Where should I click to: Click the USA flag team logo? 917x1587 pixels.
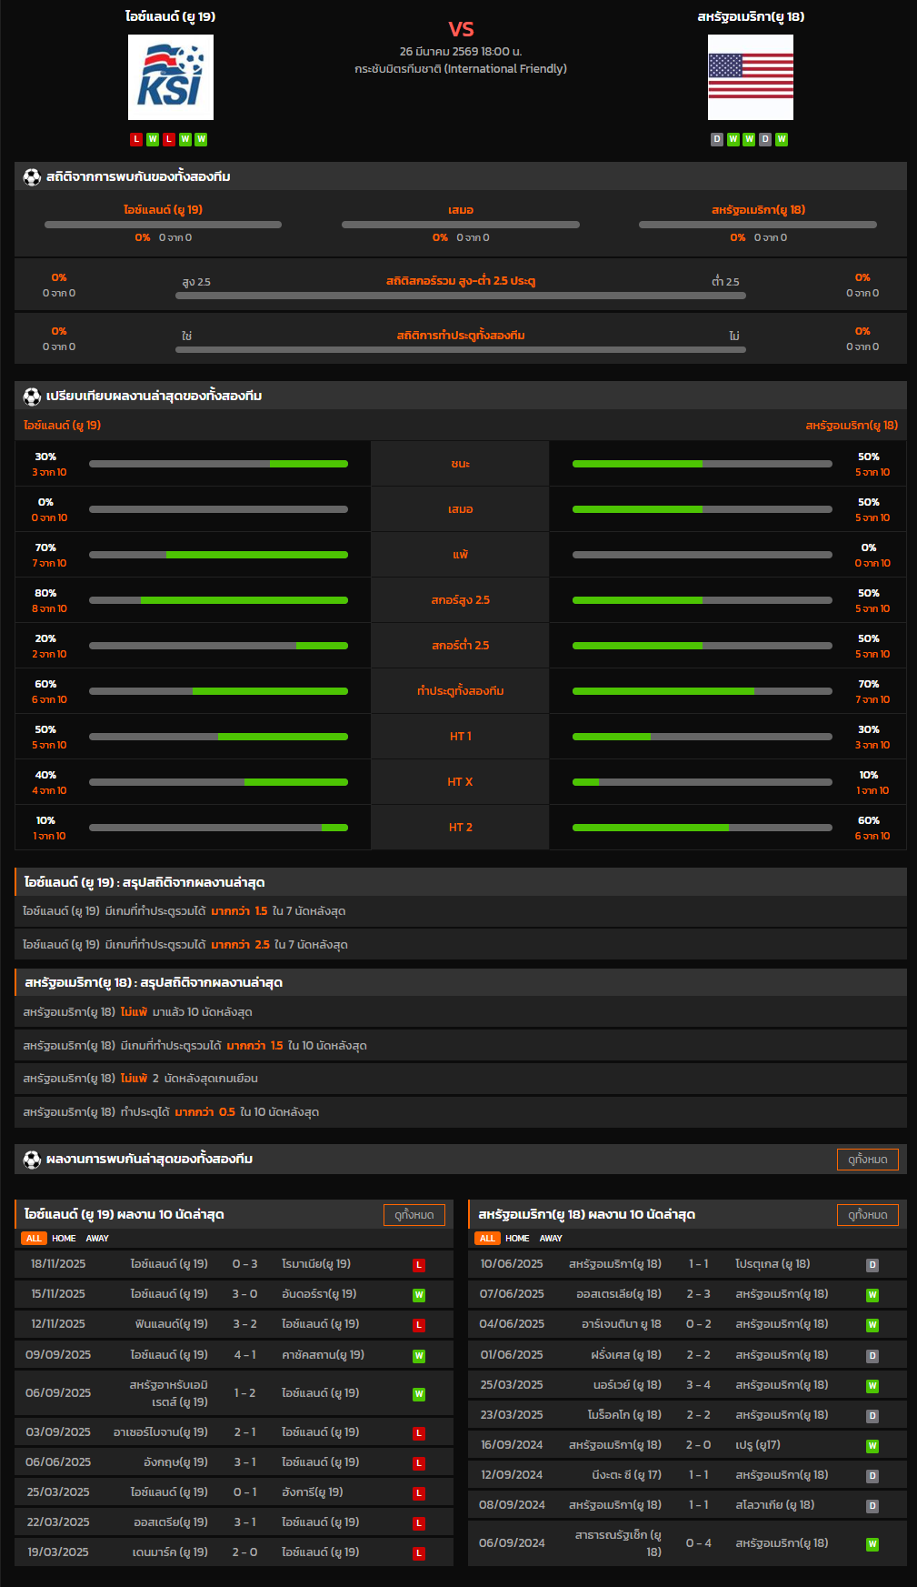750,77
